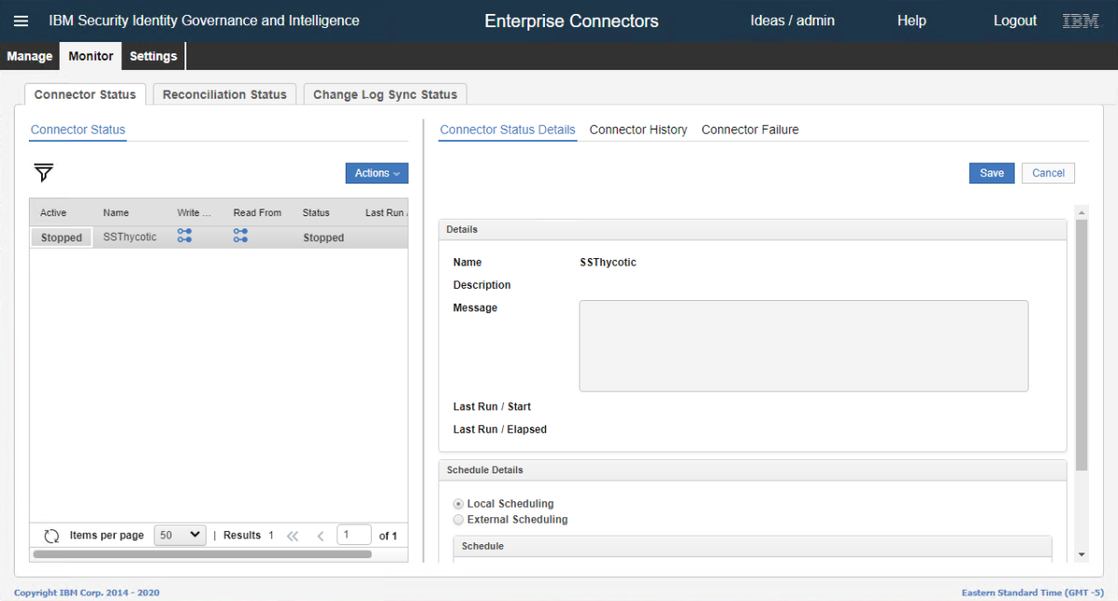The image size is (1118, 601).
Task: Go to first page of results
Action: tap(293, 536)
